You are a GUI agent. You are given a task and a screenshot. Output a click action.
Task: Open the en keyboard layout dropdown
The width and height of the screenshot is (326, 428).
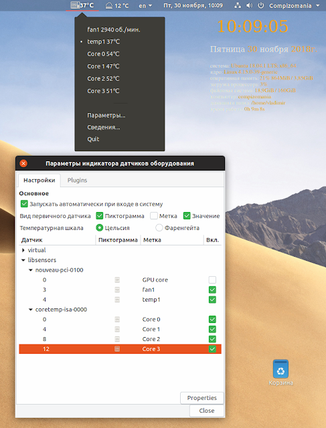click(x=145, y=5)
